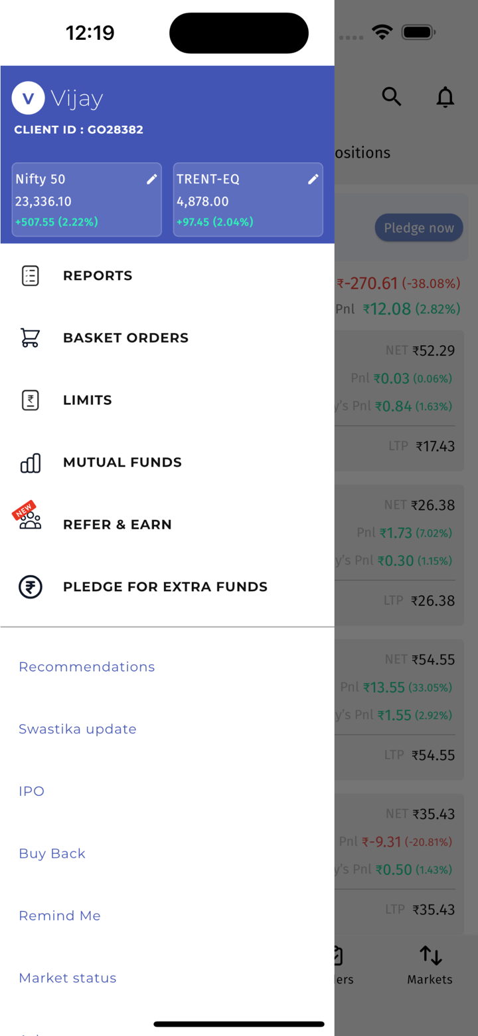Screen dimensions: 478x1036
Task: Edit the TRENT-EQ card with pencil icon
Action: pos(313,179)
